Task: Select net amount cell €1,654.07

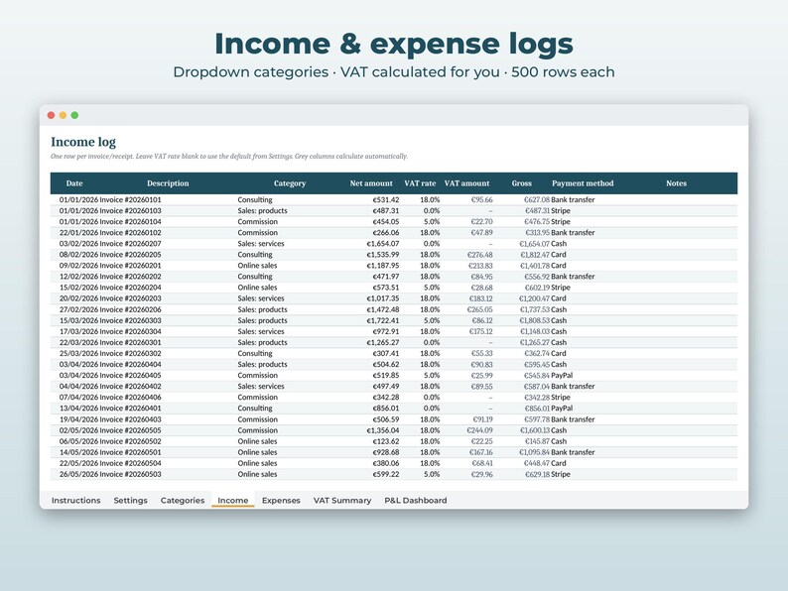Action: tap(383, 244)
